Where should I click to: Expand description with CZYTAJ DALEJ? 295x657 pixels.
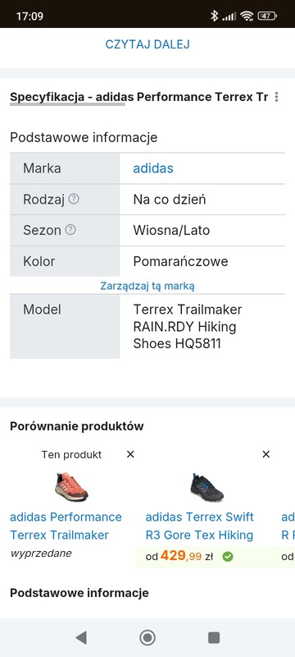[147, 44]
